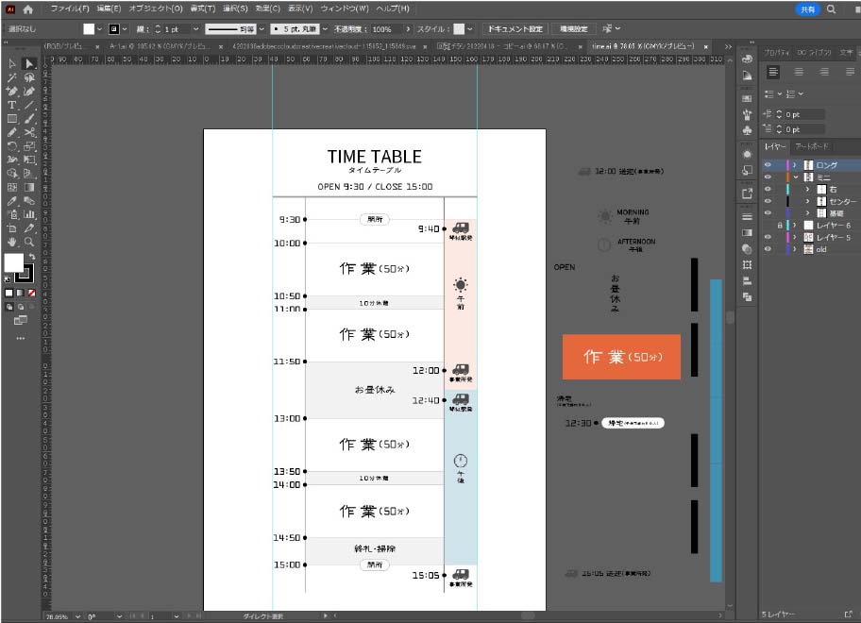Select the Rectangle tool
The height and width of the screenshot is (623, 861).
(x=12, y=119)
